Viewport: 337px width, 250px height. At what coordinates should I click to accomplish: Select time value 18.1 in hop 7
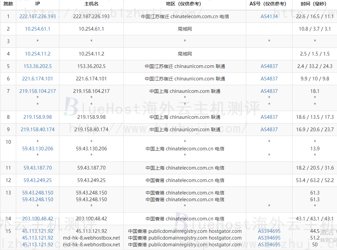[315, 91]
